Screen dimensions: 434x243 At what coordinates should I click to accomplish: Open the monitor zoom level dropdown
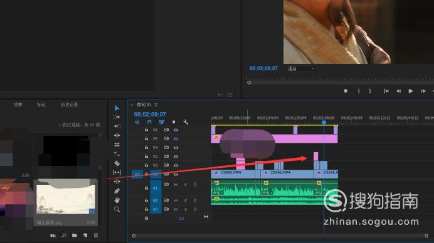301,68
